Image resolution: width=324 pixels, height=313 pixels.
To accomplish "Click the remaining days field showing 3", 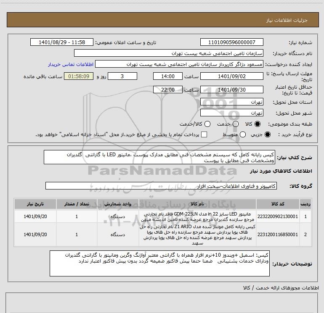I will coord(122,76).
